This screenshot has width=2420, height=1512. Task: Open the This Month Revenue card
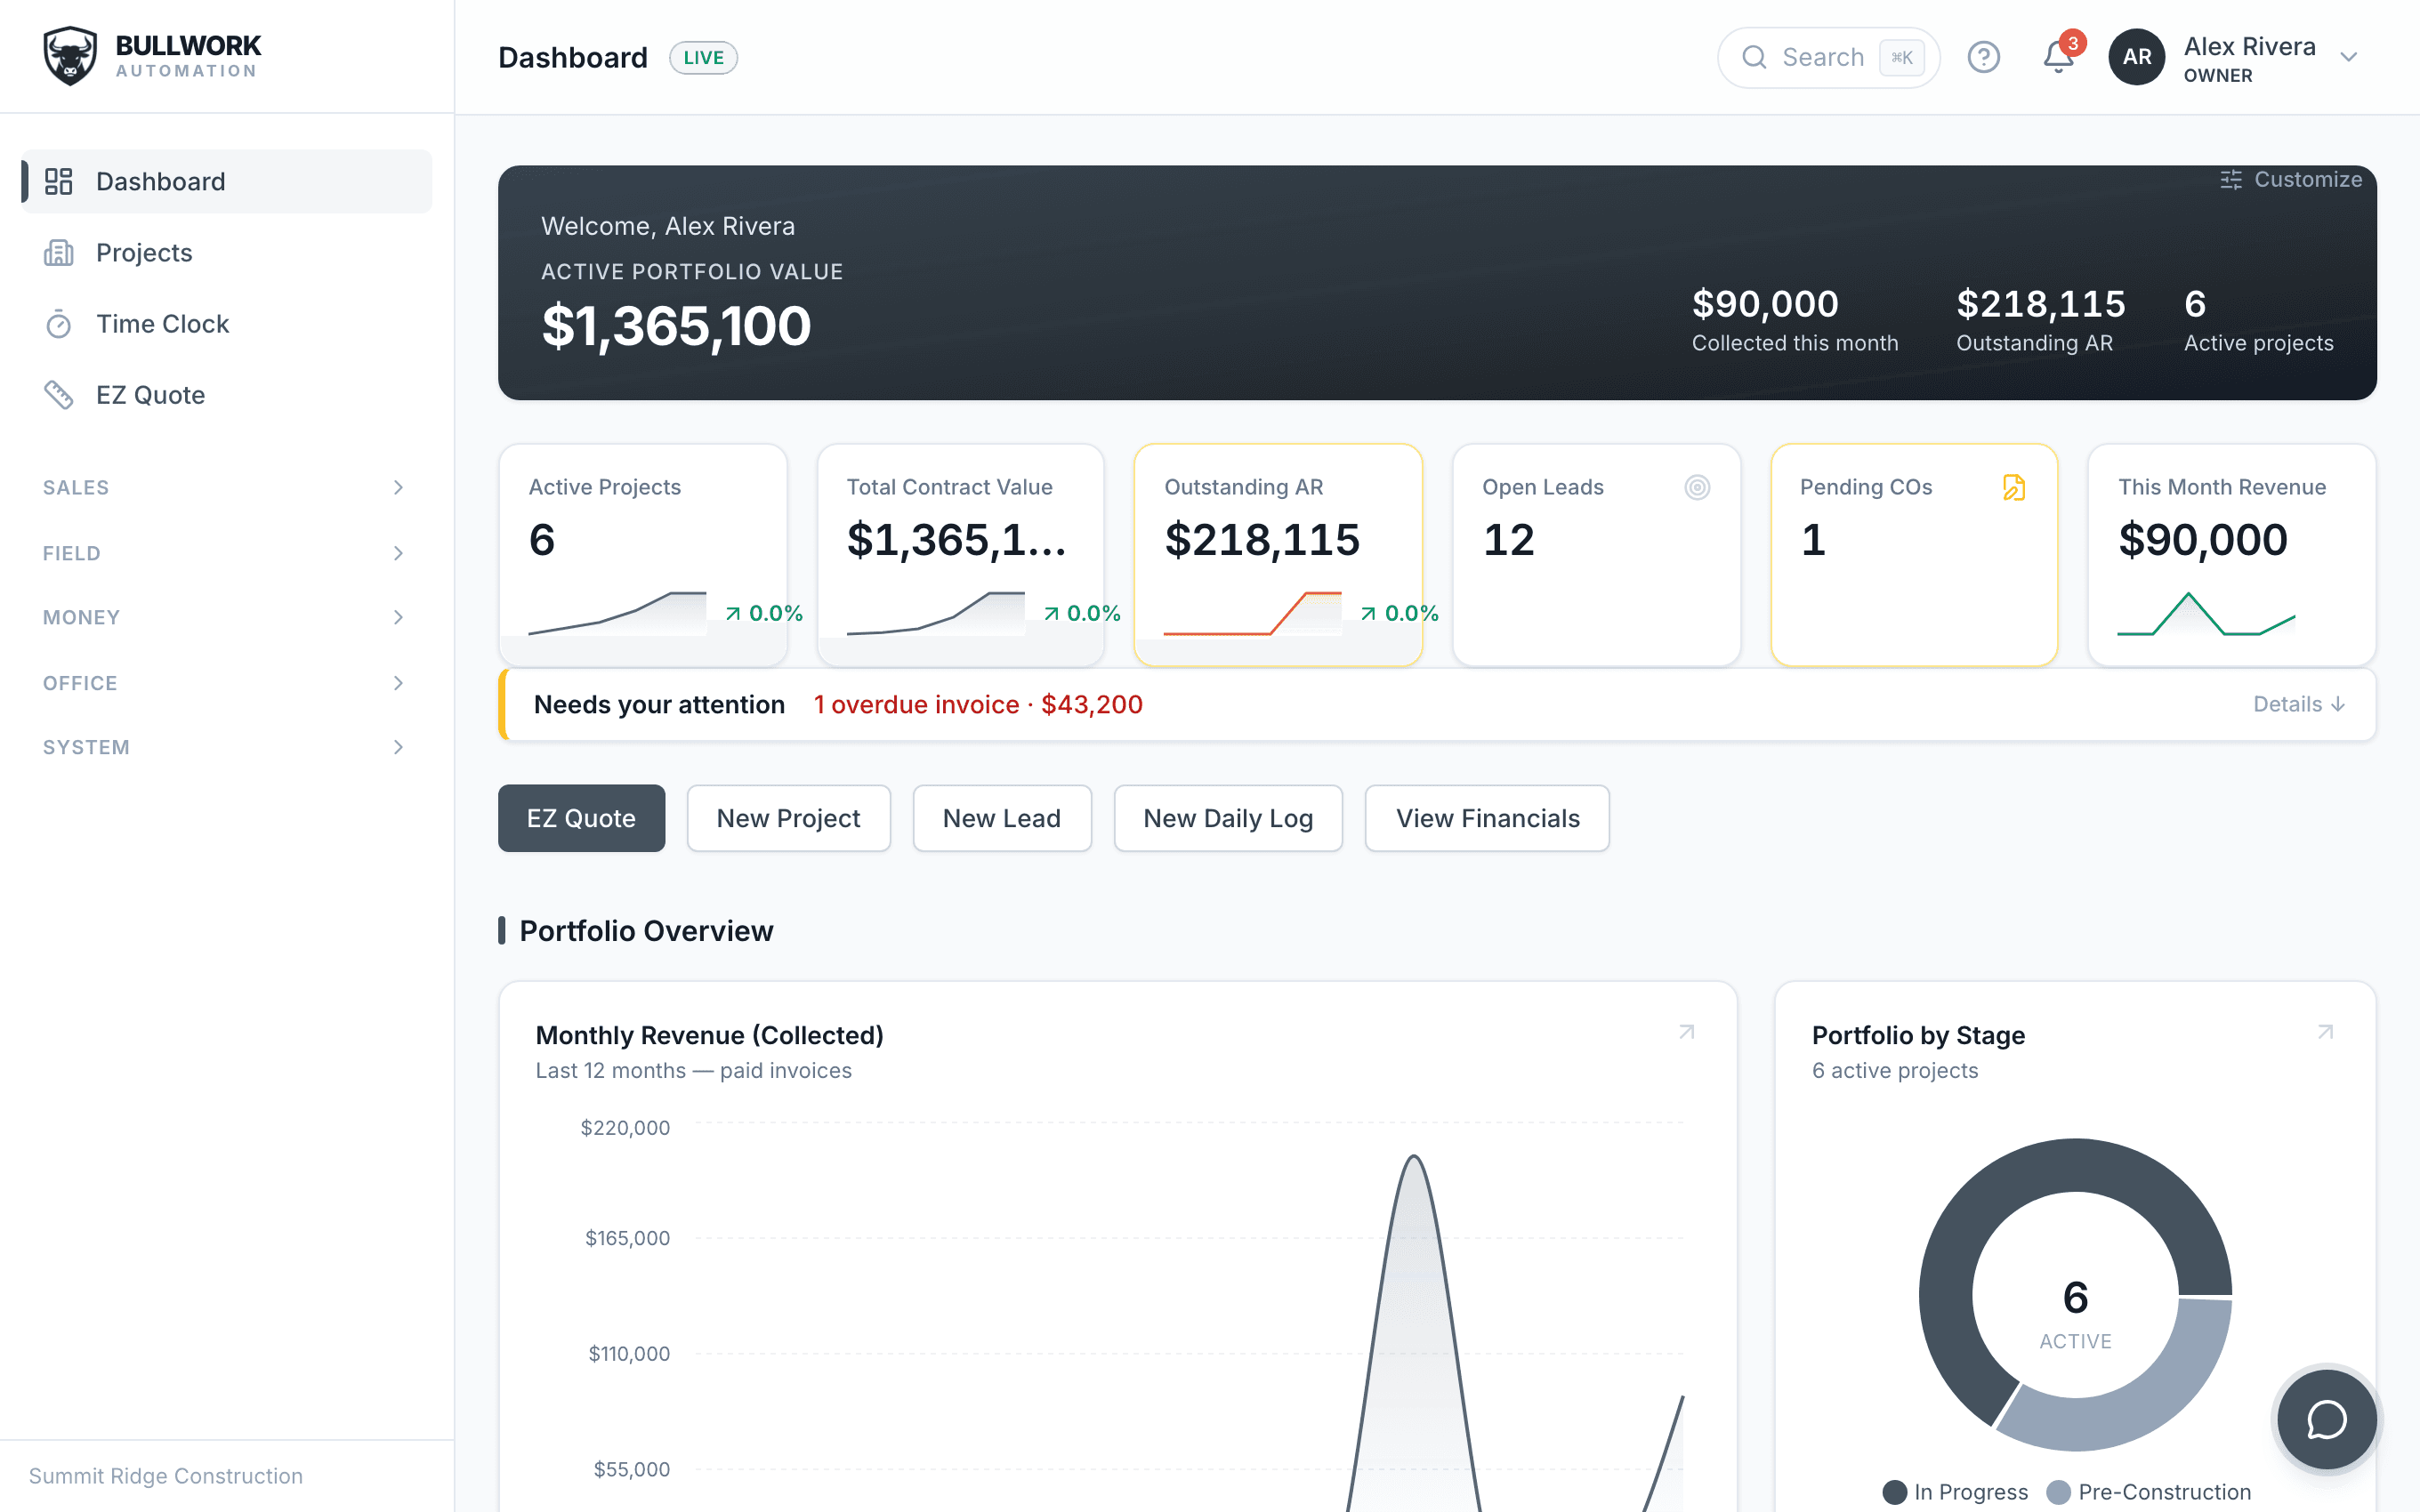tap(2232, 555)
